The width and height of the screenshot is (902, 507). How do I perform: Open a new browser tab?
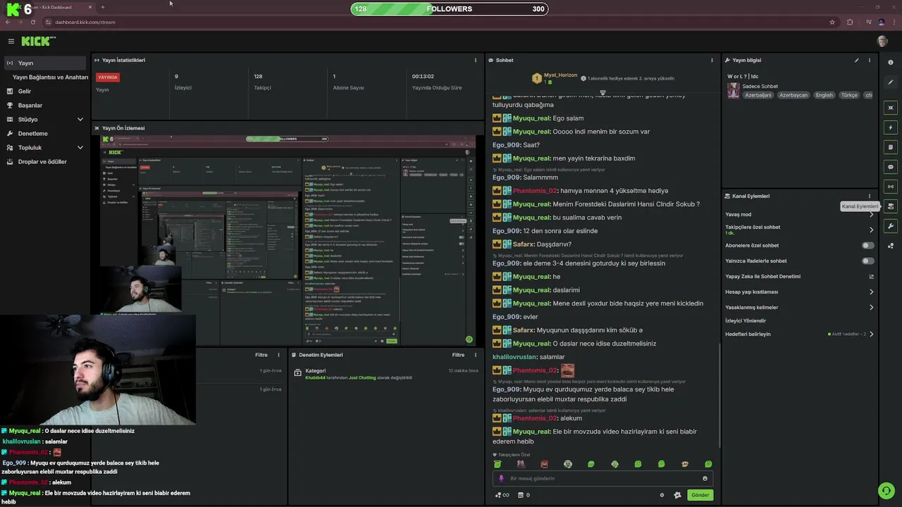click(x=103, y=7)
